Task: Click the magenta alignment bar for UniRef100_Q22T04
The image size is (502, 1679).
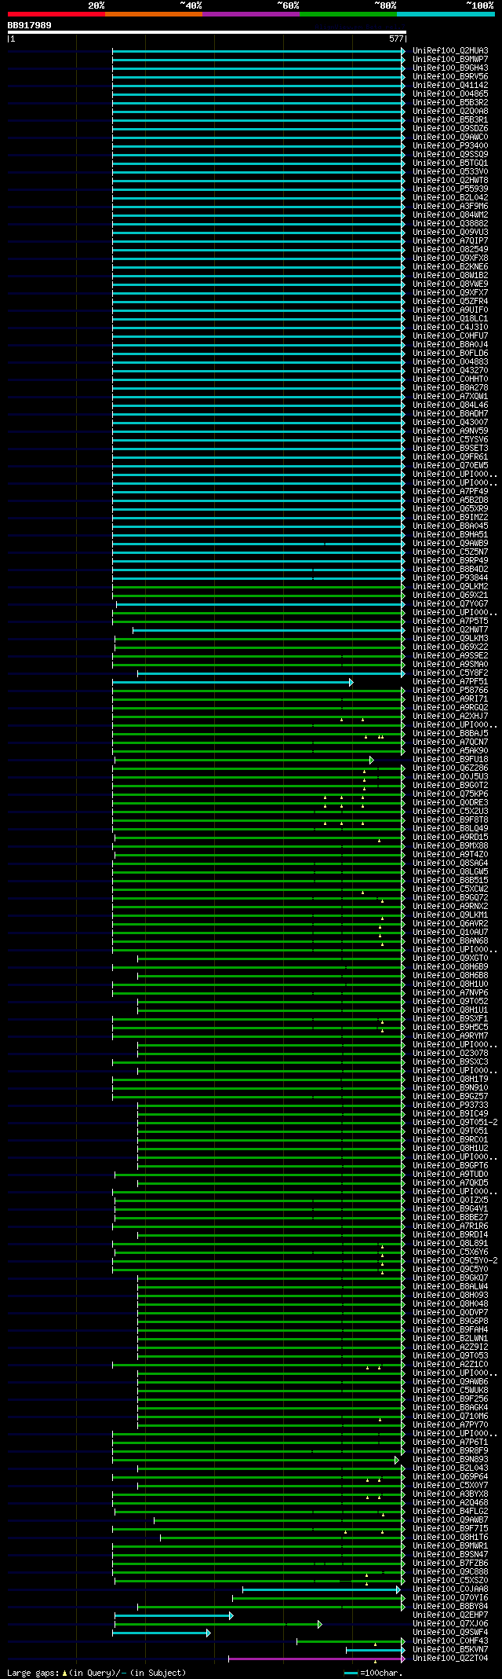Action: (x=317, y=1659)
